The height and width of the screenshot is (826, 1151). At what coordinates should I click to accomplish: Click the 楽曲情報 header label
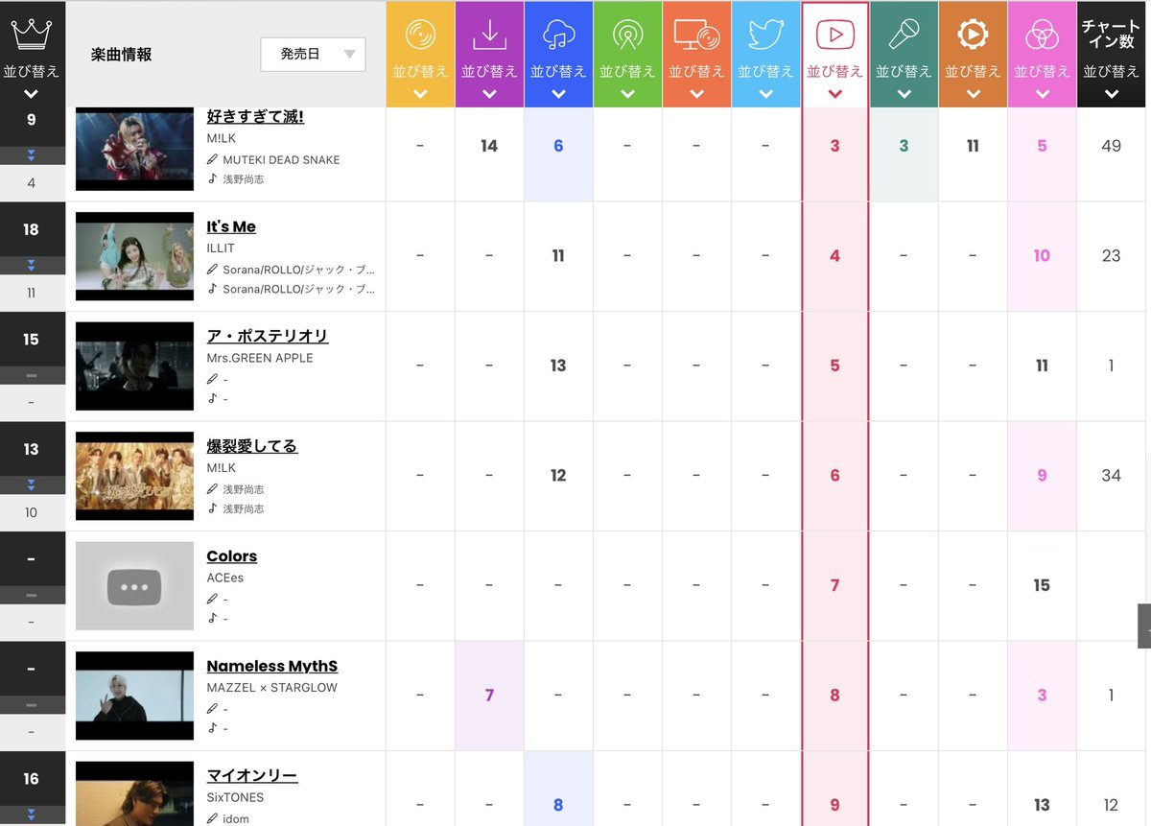pyautogui.click(x=122, y=55)
